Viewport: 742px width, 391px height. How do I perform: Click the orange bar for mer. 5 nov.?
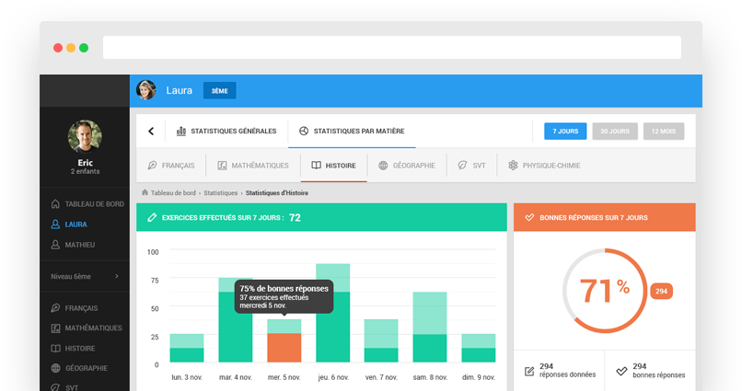point(284,347)
